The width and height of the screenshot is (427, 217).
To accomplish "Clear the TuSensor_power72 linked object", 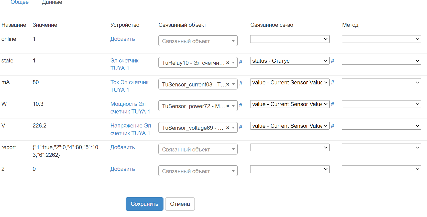I will pyautogui.click(x=228, y=106).
